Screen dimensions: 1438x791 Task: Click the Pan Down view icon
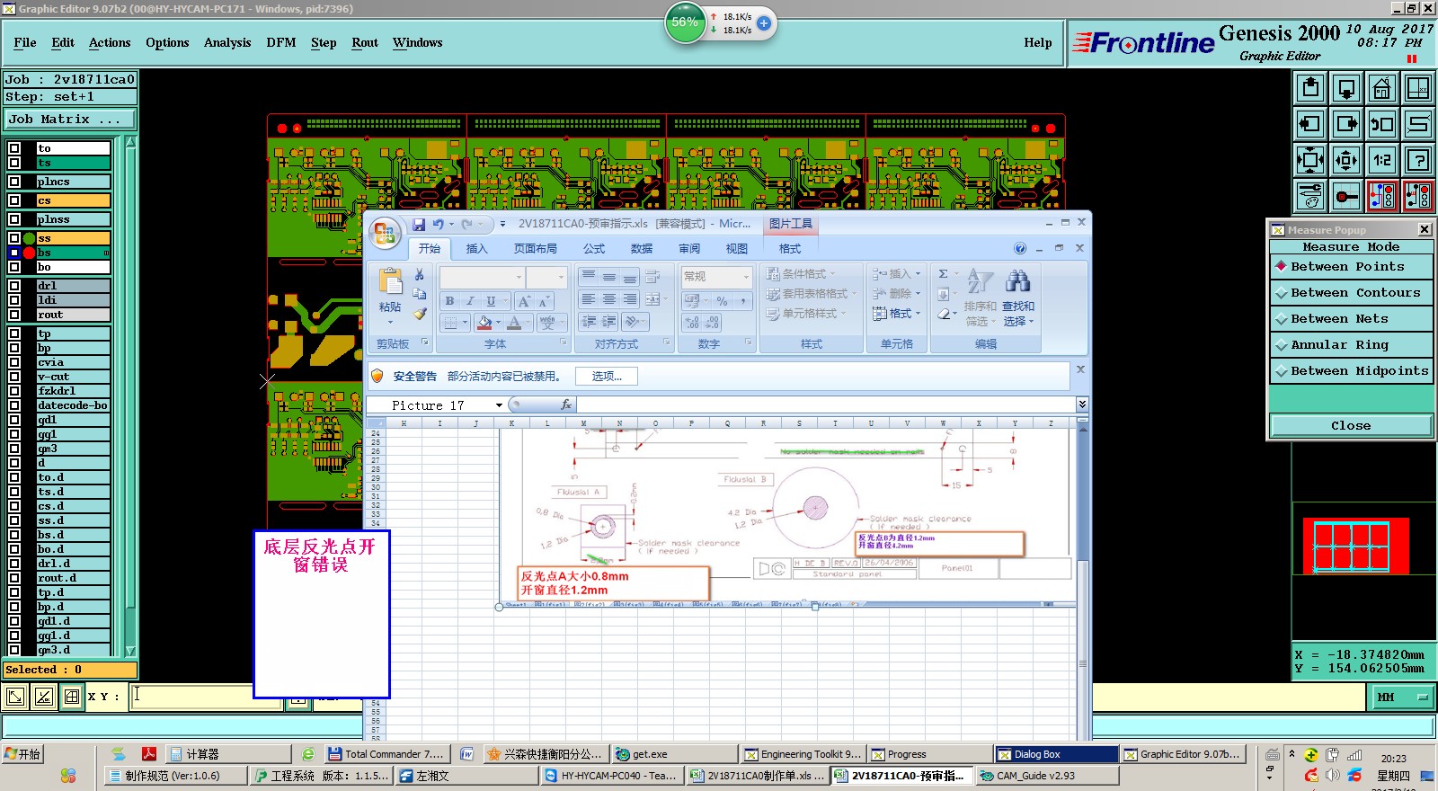click(1346, 88)
